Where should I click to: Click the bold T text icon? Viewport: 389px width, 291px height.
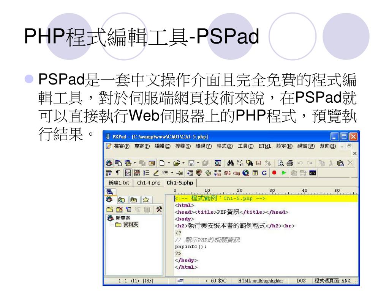(255, 173)
